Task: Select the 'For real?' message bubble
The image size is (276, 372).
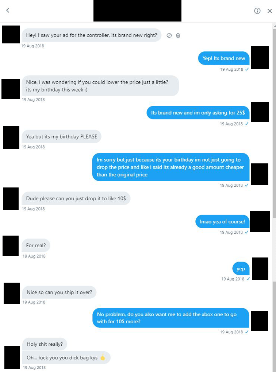Action: click(36, 245)
